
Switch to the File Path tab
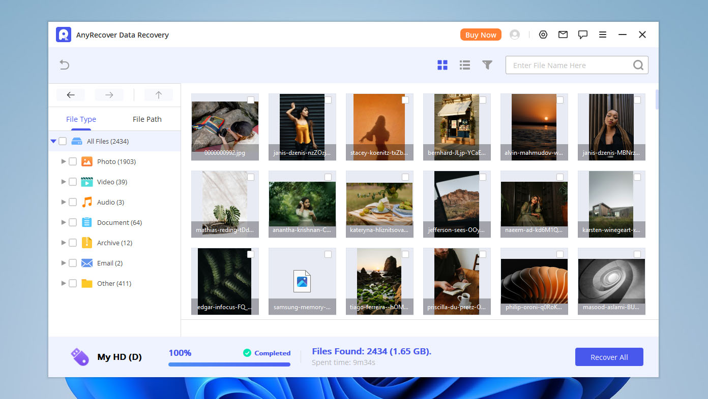(147, 119)
